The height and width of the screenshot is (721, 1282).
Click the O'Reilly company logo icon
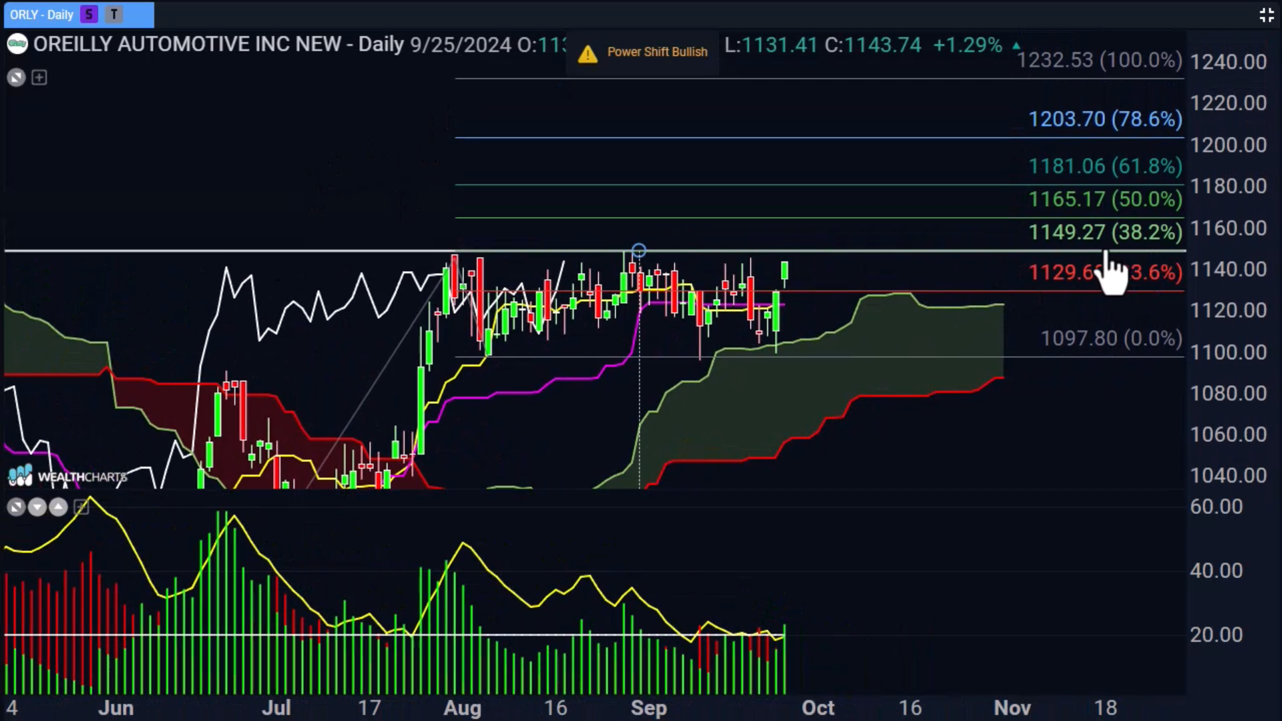(x=17, y=45)
